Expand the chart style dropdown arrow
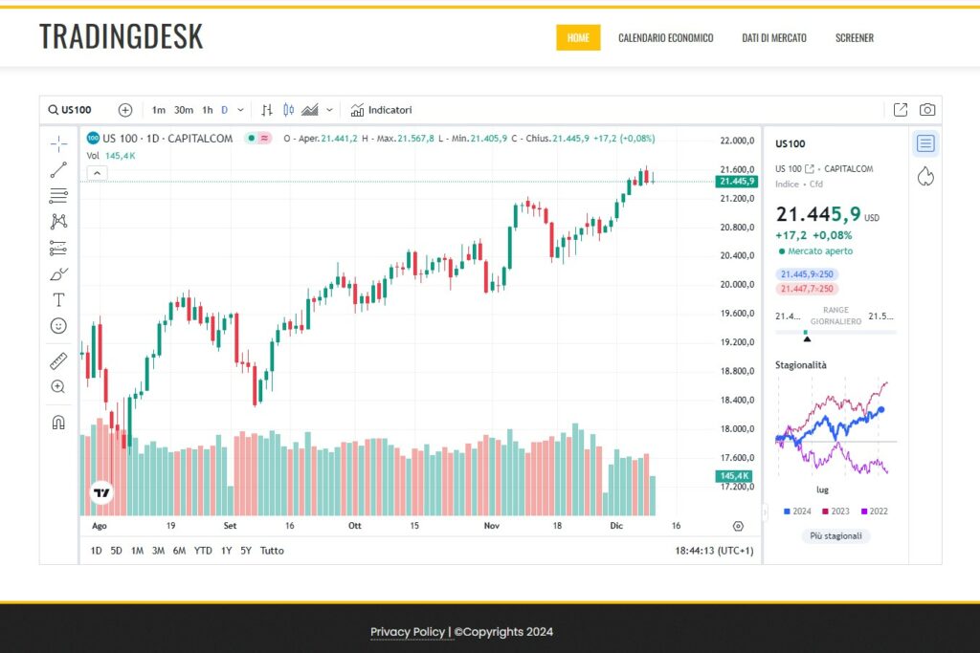The width and height of the screenshot is (980, 653). [x=329, y=110]
